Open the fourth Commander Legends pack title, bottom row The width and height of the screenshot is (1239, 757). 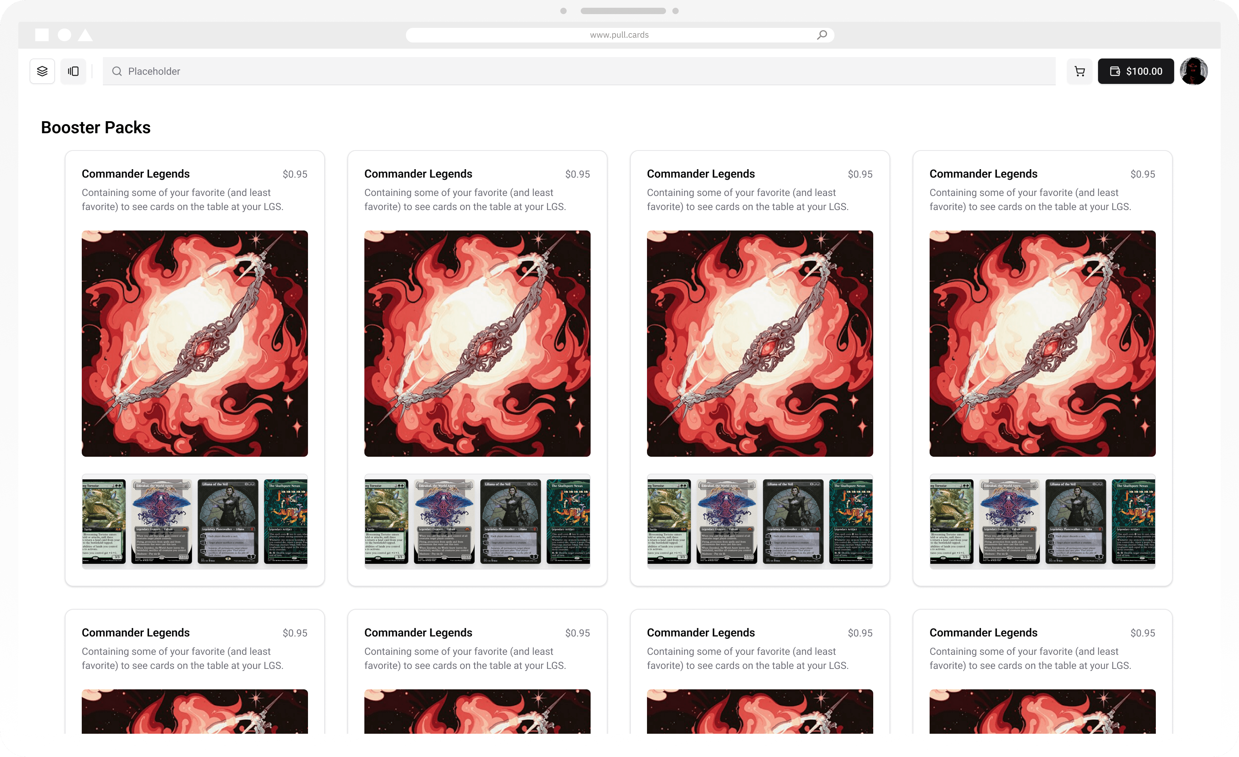(984, 633)
